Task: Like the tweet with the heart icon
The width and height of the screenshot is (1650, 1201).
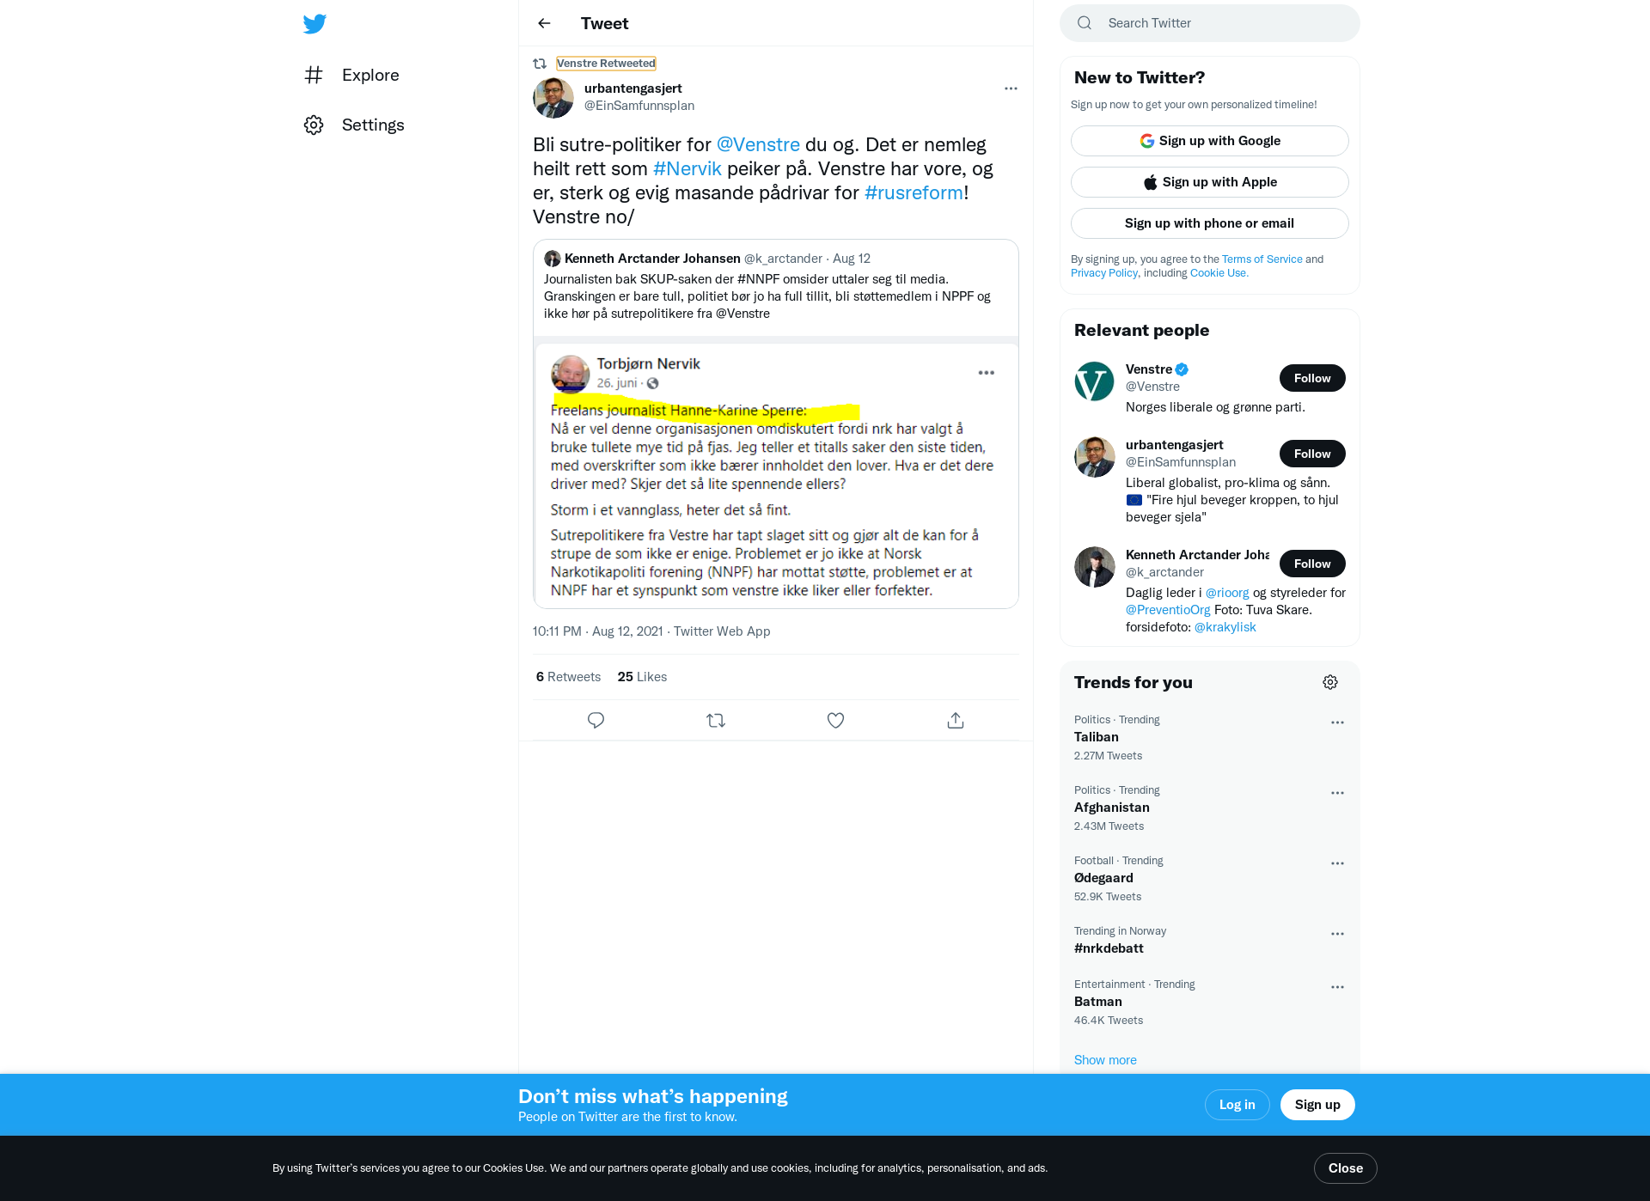Action: 835,720
